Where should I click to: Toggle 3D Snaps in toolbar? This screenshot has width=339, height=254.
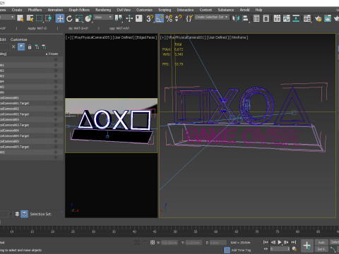150,18
